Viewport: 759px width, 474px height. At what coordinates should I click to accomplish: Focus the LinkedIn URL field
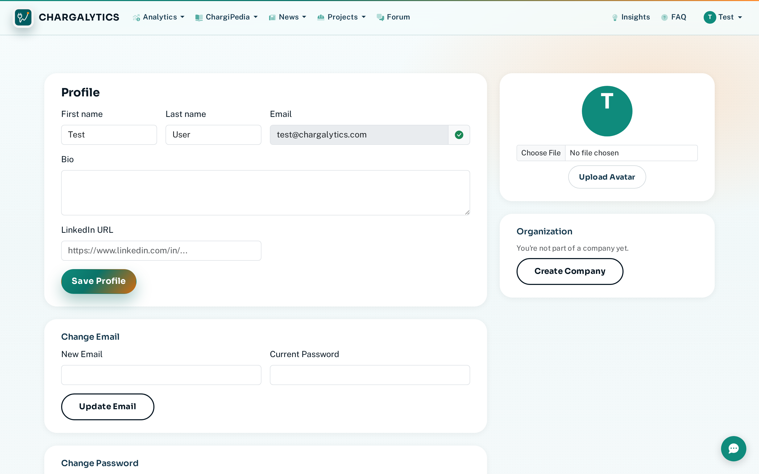pyautogui.click(x=161, y=251)
